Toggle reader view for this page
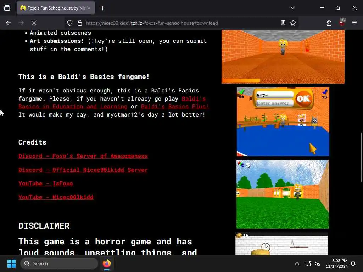The height and width of the screenshot is (272, 363). pyautogui.click(x=283, y=23)
